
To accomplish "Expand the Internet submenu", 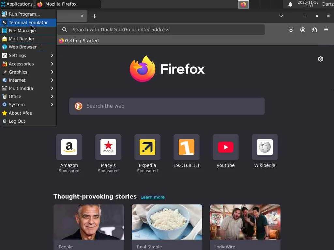I will (x=28, y=80).
